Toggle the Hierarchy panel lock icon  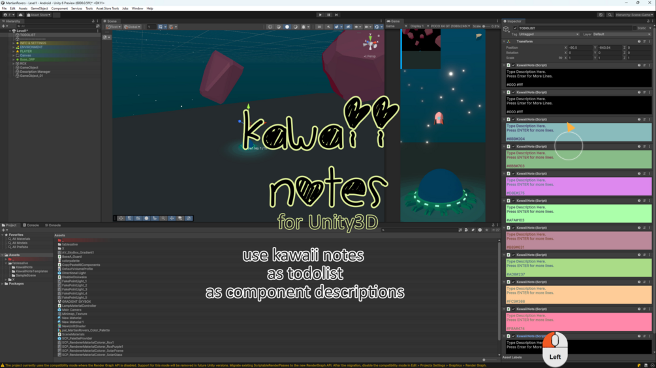coord(93,21)
